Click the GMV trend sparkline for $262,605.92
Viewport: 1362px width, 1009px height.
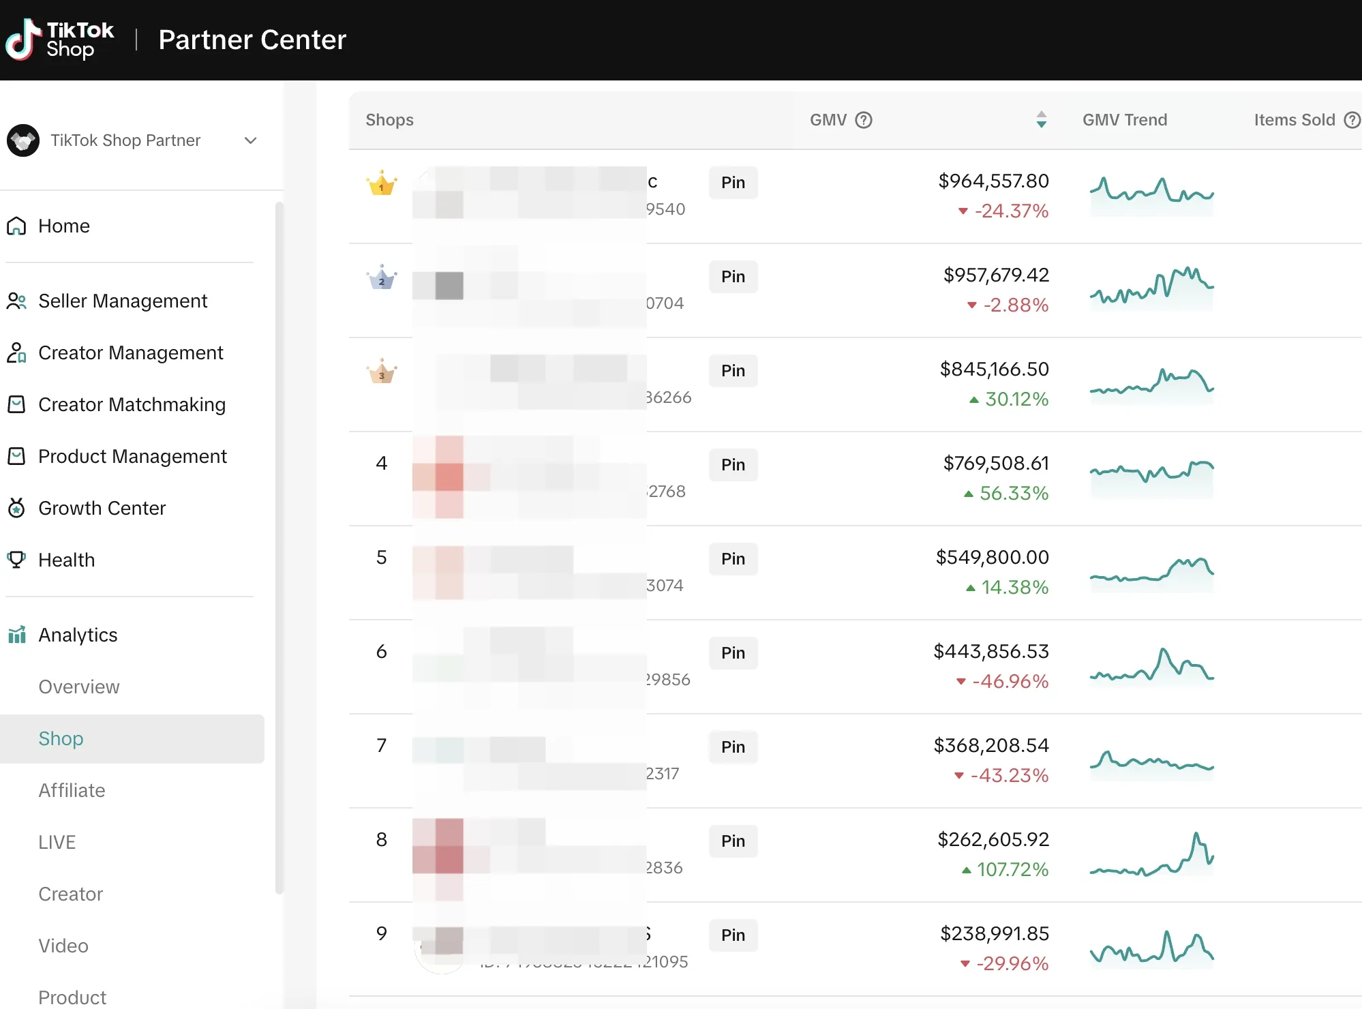pos(1152,855)
